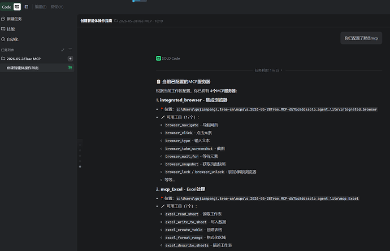390x251 pixels.
Task: Open the 技能 skills page
Action: point(11,29)
